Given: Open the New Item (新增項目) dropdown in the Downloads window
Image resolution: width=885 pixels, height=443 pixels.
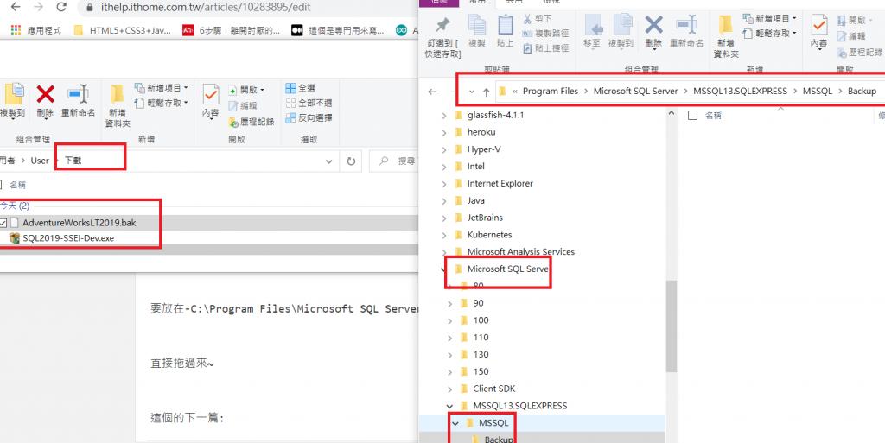Looking at the screenshot, I should [161, 88].
